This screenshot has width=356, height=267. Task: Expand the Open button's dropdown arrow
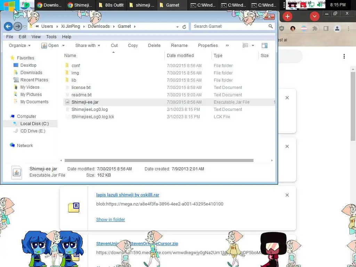tap(63, 46)
